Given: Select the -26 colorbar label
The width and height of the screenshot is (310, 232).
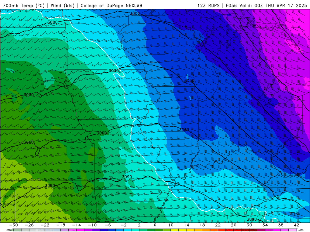Looking at the screenshot, I should (29, 225).
